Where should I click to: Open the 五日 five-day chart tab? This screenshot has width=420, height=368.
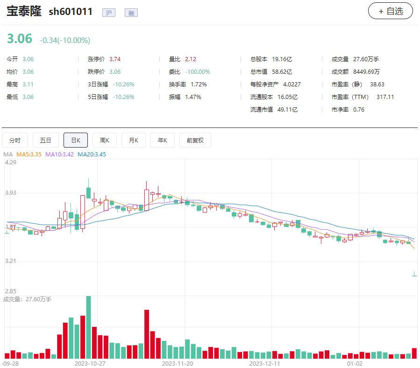pyautogui.click(x=45, y=140)
